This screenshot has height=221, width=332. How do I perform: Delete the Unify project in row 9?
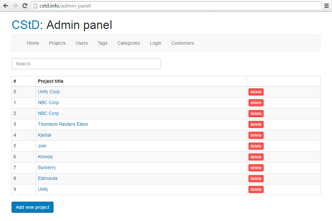pos(256,190)
